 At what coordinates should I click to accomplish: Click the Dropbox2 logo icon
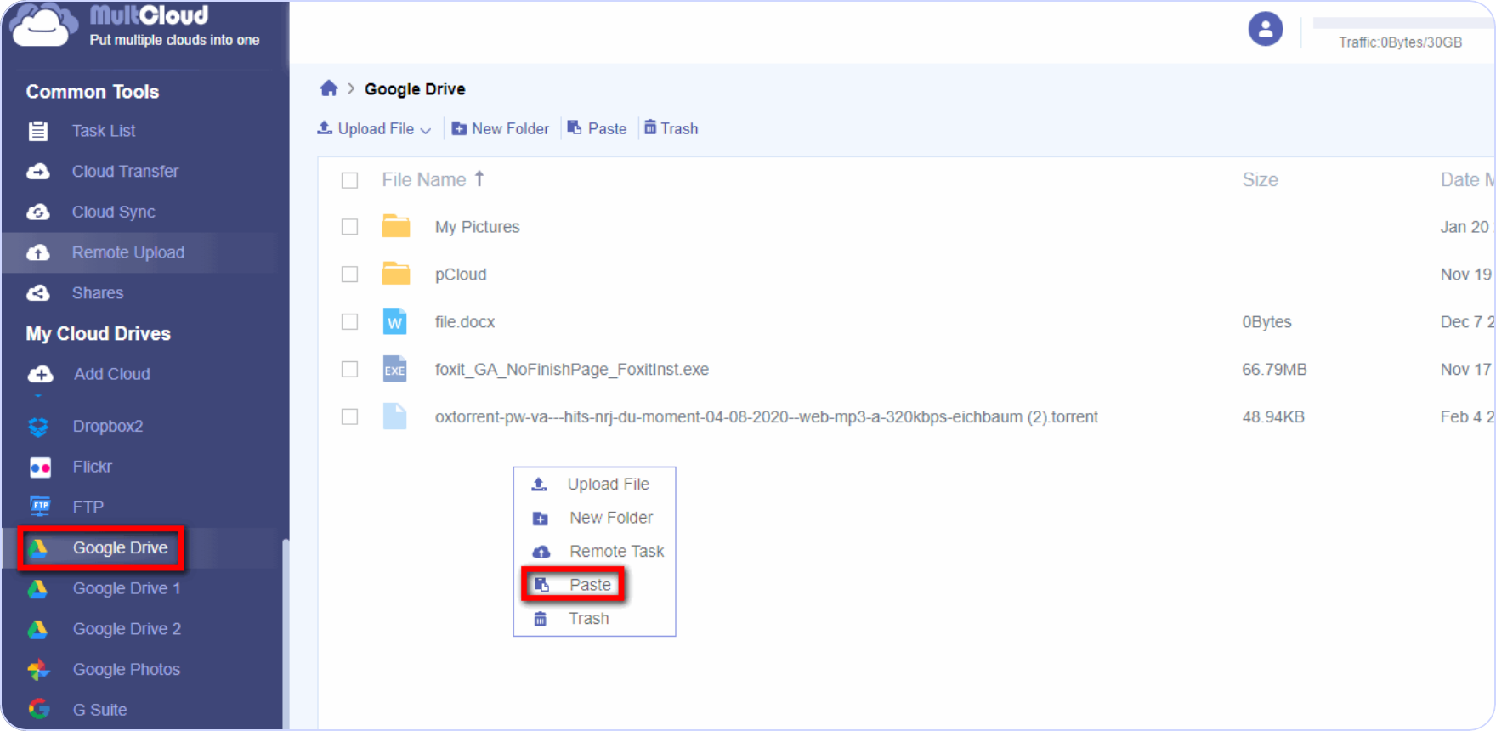tap(39, 427)
